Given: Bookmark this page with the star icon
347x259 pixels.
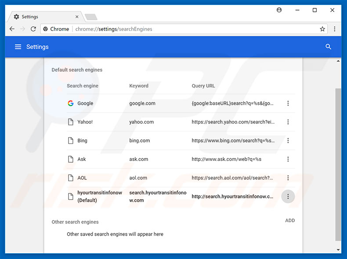Looking at the screenshot, I should pos(322,29).
